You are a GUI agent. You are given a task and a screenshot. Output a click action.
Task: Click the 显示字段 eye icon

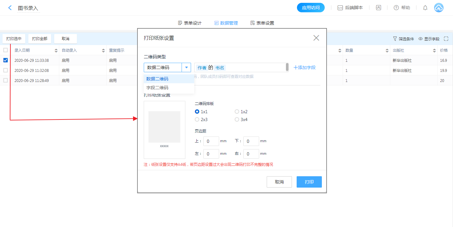tap(421, 39)
